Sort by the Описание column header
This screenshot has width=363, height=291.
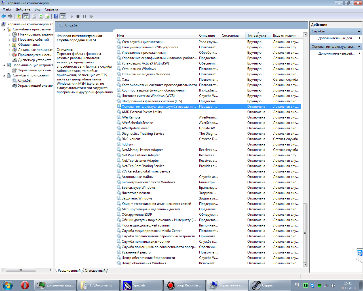point(209,36)
